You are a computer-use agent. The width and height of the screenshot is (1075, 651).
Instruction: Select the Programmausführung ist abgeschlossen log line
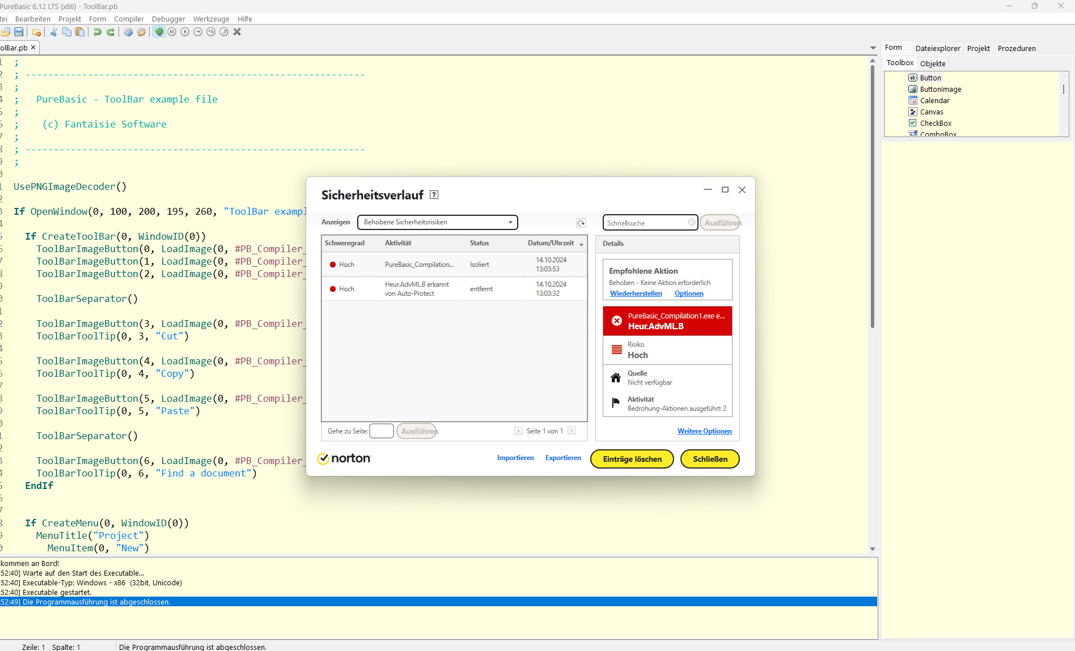click(x=438, y=602)
